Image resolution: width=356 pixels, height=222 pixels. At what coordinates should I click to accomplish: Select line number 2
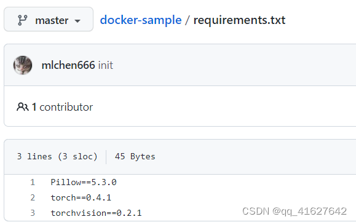[x=33, y=197]
